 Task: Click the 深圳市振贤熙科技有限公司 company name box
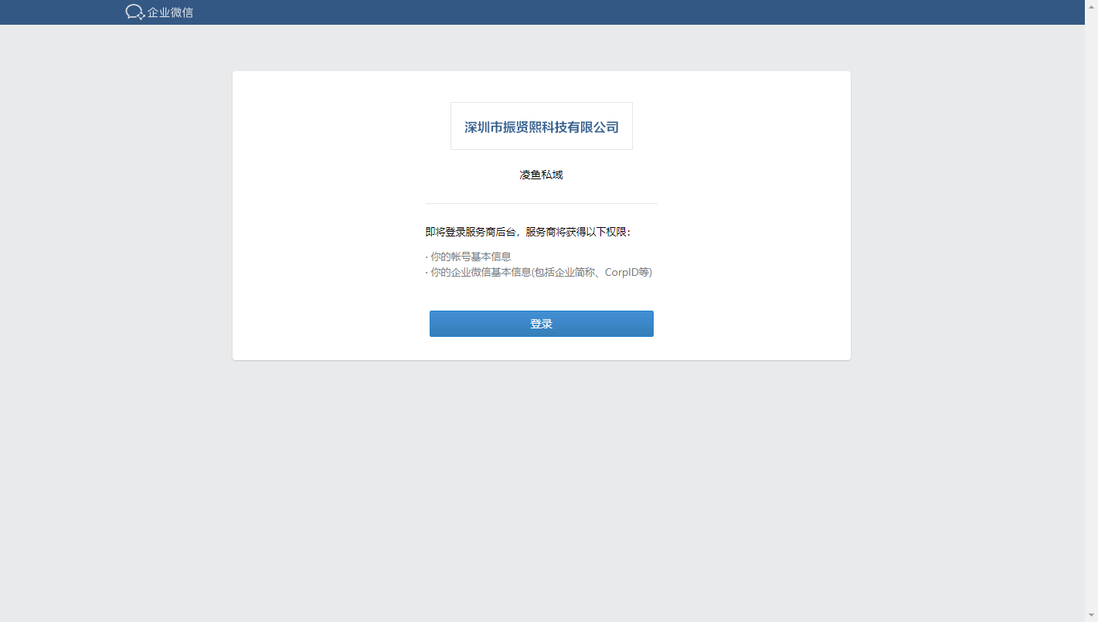click(541, 127)
